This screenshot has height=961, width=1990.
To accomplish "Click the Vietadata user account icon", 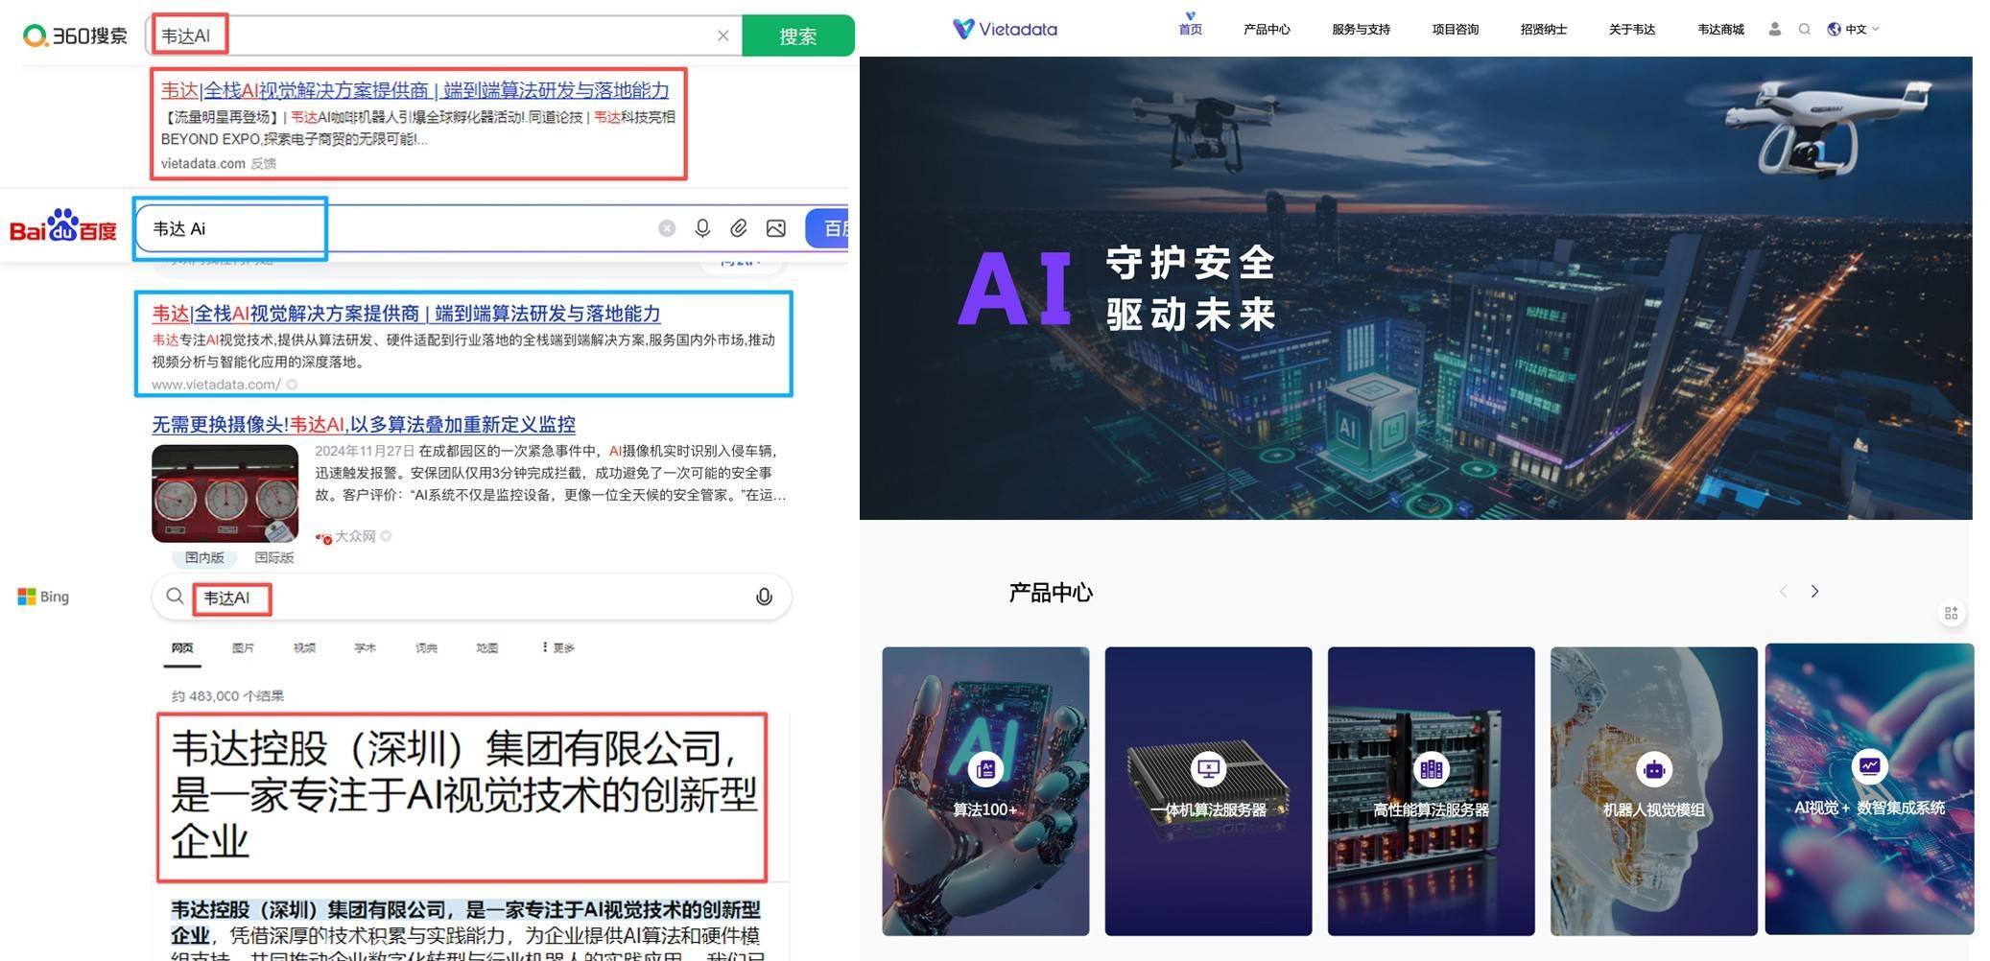I will pos(1774,29).
